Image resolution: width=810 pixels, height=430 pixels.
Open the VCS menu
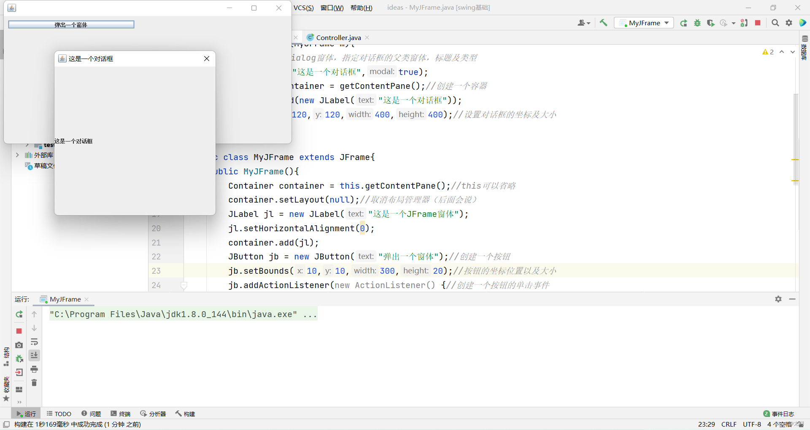[304, 8]
